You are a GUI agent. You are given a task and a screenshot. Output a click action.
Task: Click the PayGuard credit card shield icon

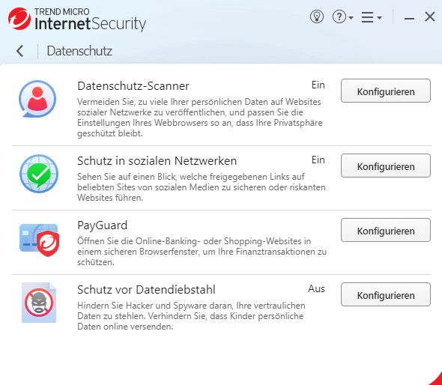[39, 240]
